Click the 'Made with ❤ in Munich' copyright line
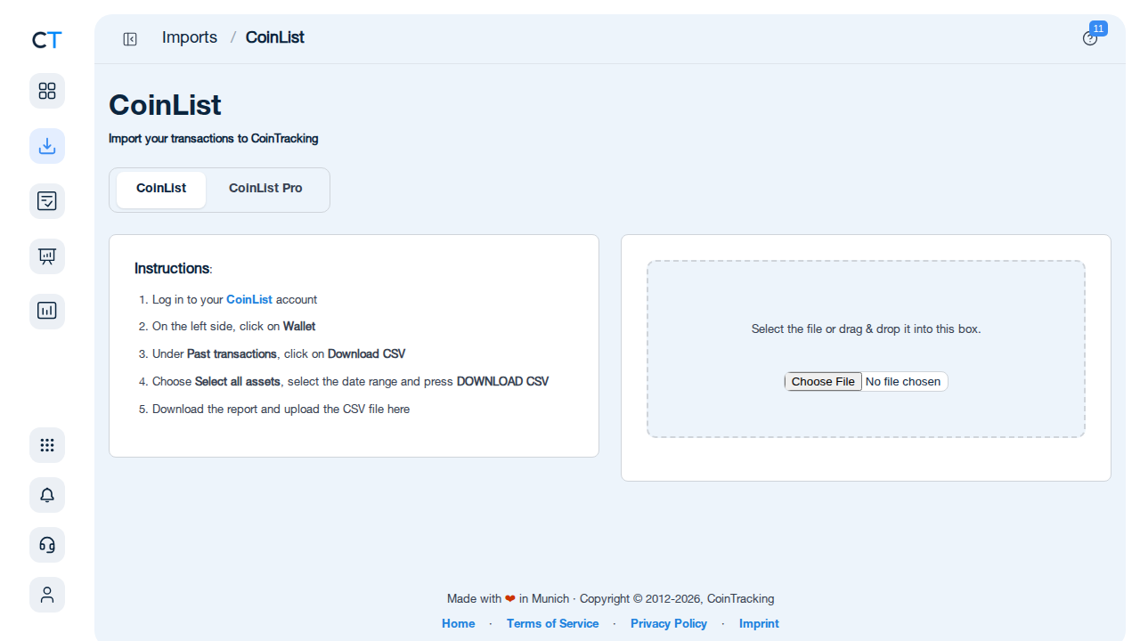The image size is (1140, 641). coord(610,599)
